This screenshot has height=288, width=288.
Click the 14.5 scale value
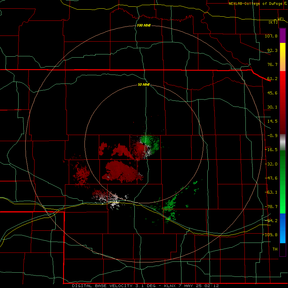[x=272, y=121]
